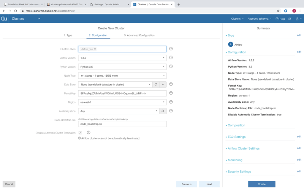
Task: Open the Airflow Version dropdown
Action: pos(122,58)
